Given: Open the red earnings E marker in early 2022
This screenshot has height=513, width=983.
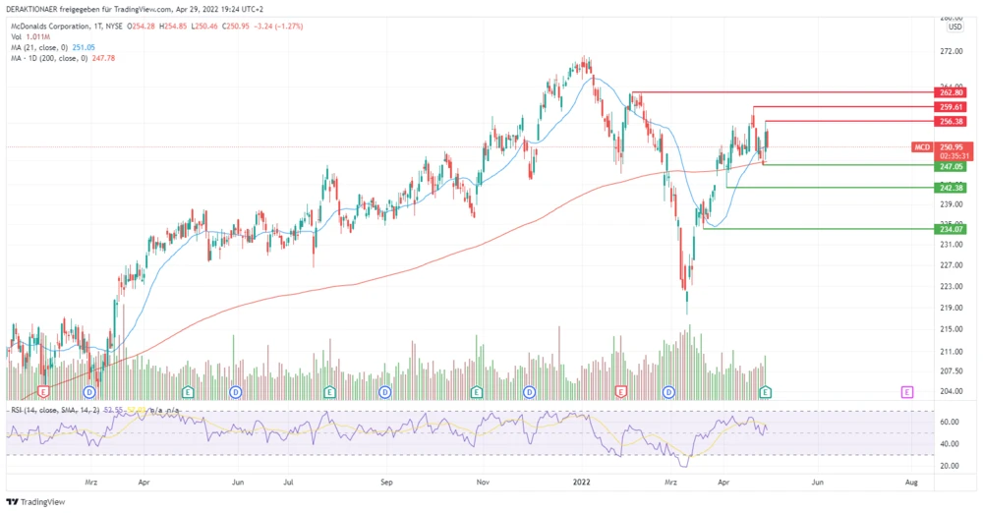Looking at the screenshot, I should (x=620, y=391).
